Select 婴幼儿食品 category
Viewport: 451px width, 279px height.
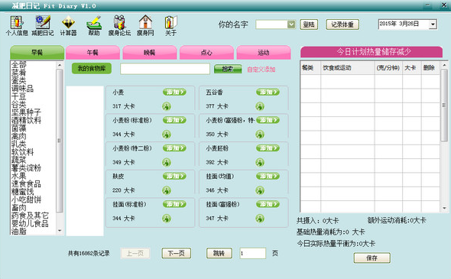[x=30, y=223]
